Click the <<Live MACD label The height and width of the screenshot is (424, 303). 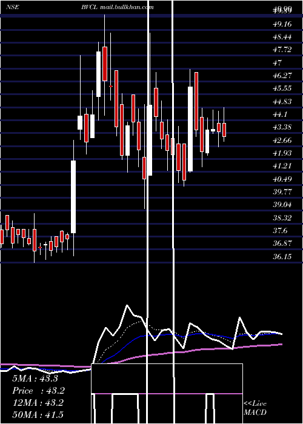[x=255, y=408]
